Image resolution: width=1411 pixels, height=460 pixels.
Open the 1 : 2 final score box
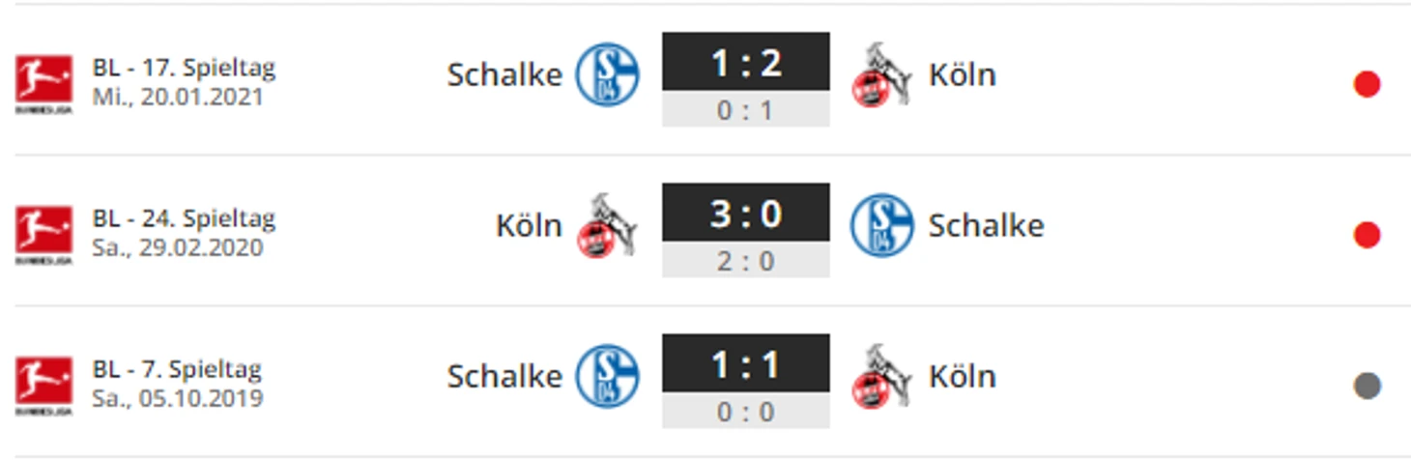(746, 62)
